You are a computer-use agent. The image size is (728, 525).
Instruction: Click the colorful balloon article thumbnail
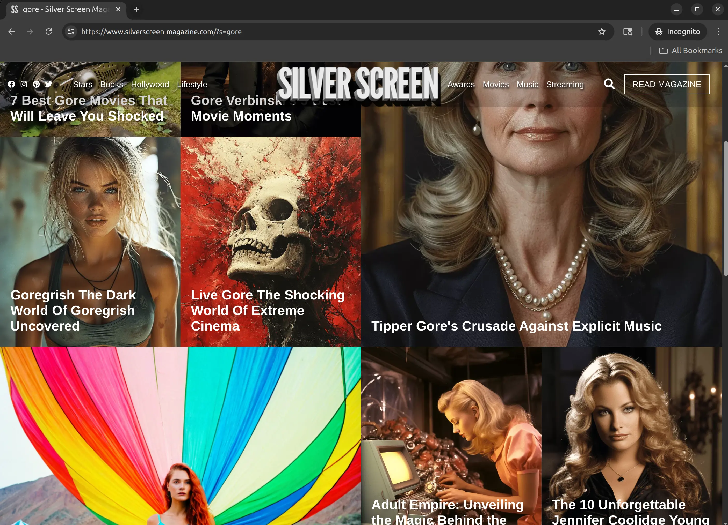[181, 436]
